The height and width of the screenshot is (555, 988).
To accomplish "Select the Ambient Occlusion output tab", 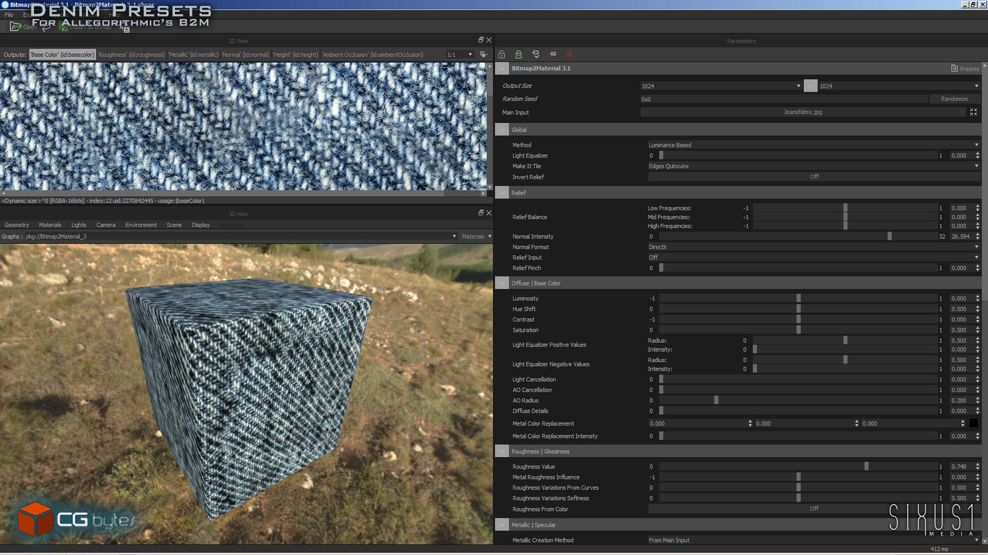I will click(x=373, y=54).
